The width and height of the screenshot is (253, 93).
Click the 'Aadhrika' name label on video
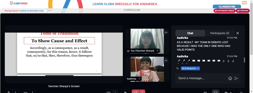[132, 79]
